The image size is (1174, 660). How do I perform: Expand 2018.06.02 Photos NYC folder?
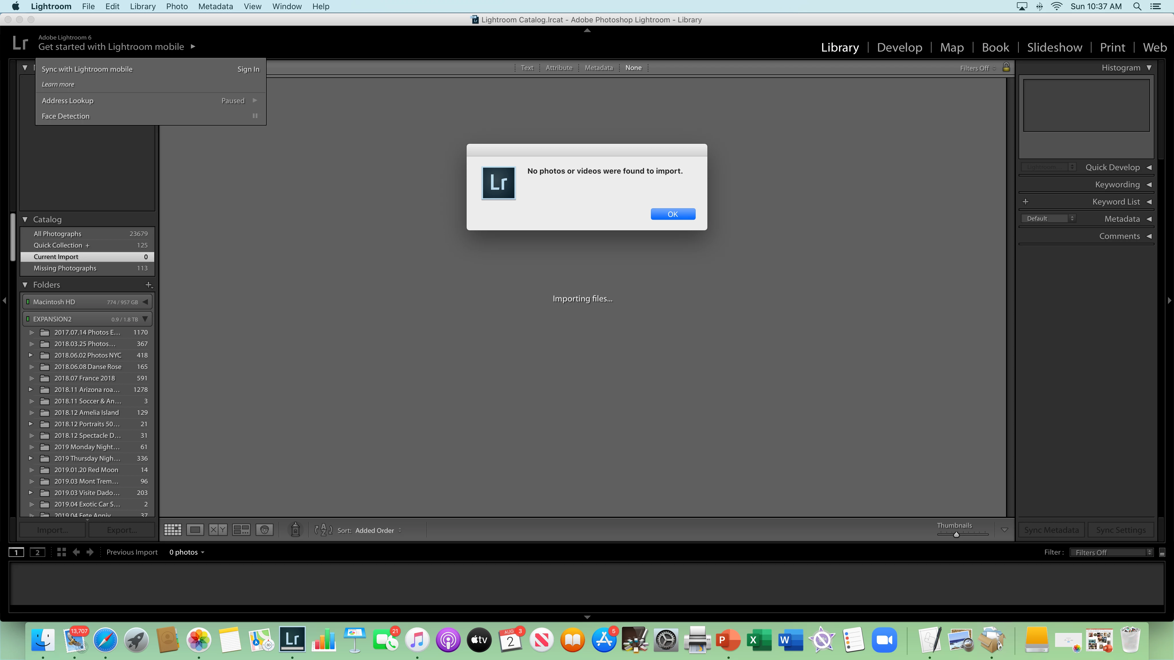[x=31, y=355]
